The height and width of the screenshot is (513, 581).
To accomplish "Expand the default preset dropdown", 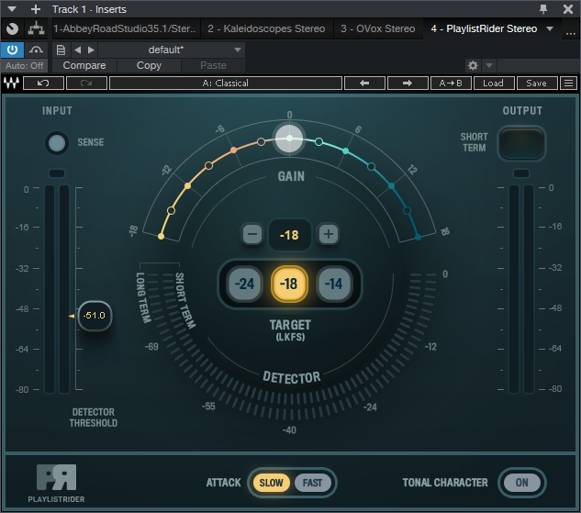I will (x=238, y=50).
